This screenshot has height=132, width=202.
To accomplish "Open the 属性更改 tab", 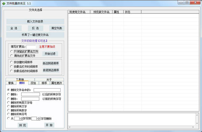I will coord(57,83).
